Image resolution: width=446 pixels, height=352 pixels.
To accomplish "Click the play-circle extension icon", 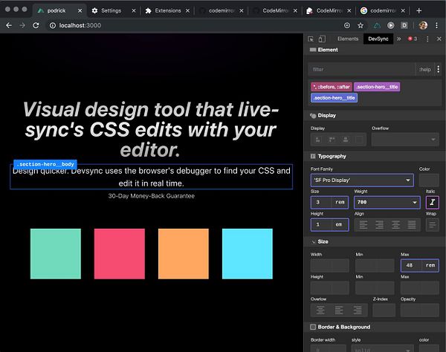I will 391,25.
